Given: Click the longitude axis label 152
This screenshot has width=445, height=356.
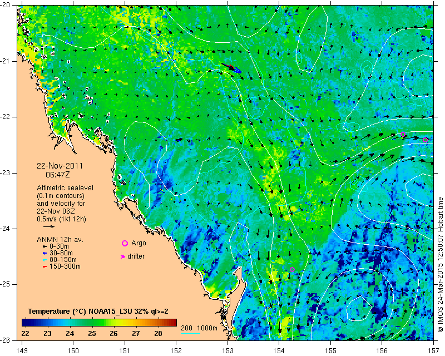Looking at the screenshot, I should (x=176, y=351).
